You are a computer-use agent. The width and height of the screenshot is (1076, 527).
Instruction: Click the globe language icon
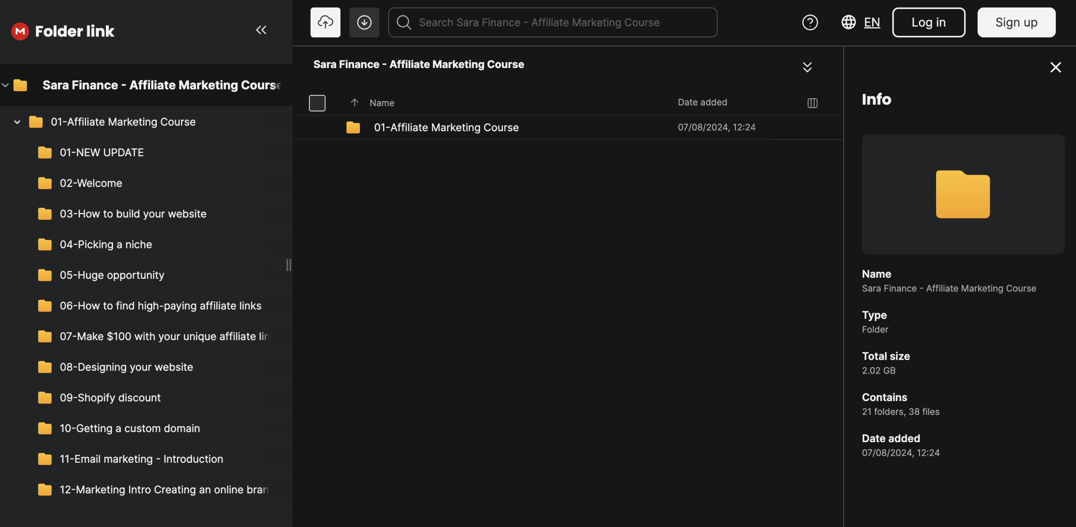tap(848, 22)
